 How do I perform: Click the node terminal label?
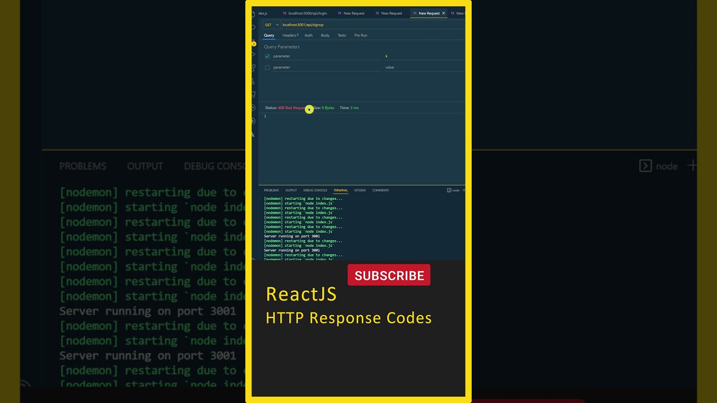click(x=456, y=190)
